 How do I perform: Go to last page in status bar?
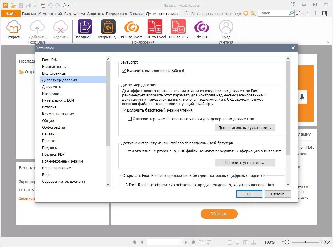(x=193, y=242)
